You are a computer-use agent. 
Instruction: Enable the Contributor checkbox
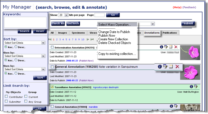pyautogui.click(x=6, y=97)
